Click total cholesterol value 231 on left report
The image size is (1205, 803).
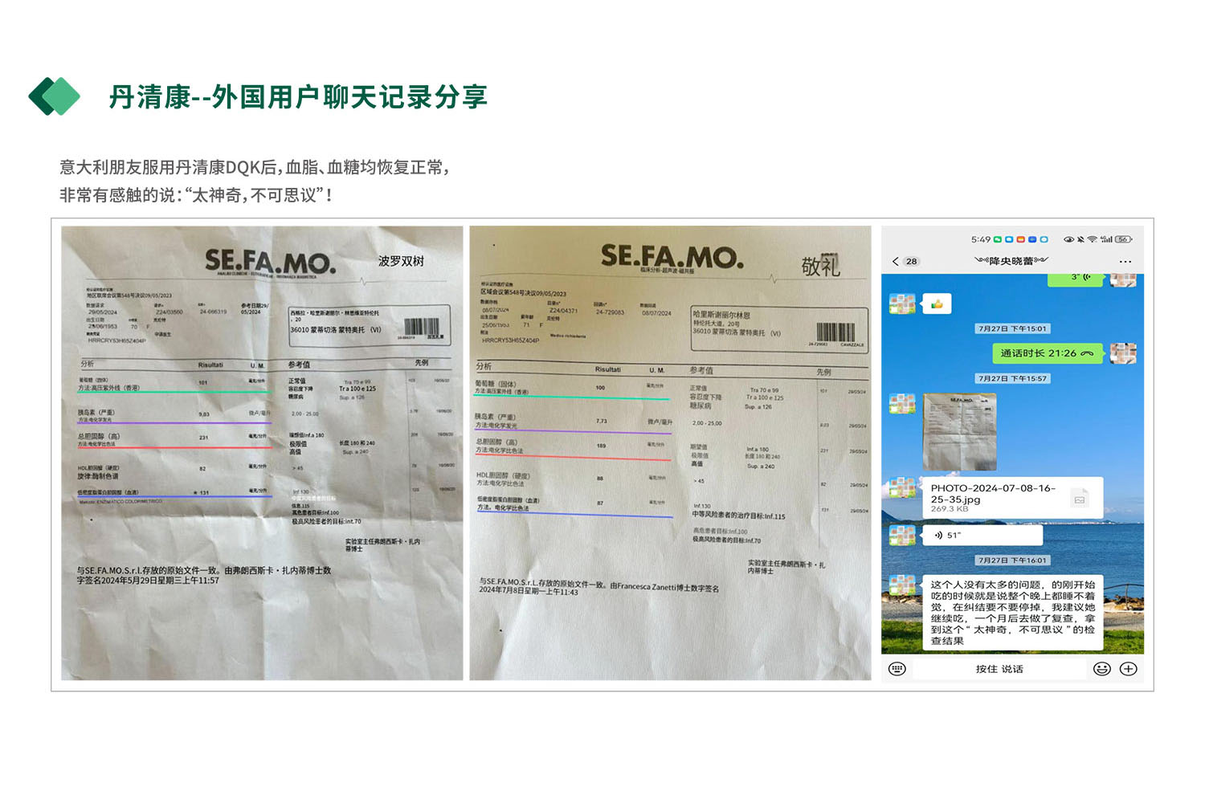(x=203, y=438)
